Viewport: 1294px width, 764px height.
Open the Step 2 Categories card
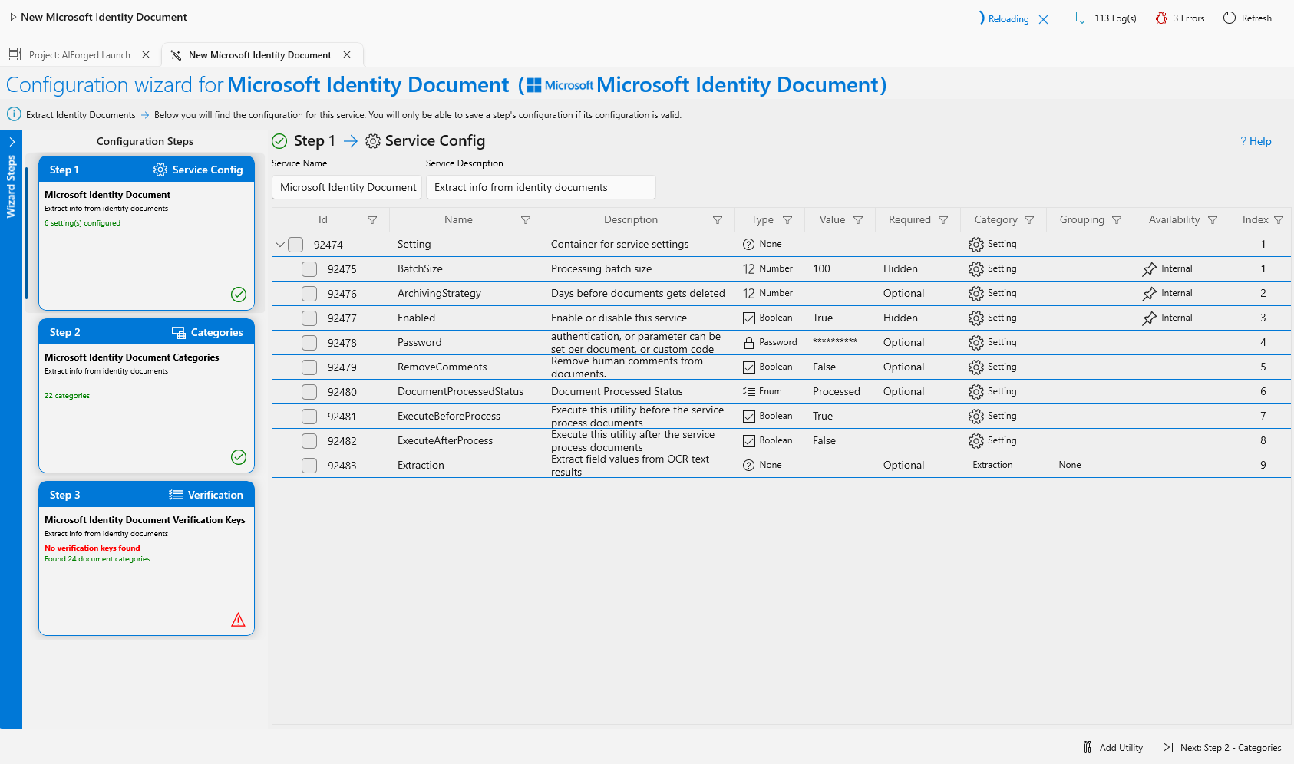pos(147,396)
